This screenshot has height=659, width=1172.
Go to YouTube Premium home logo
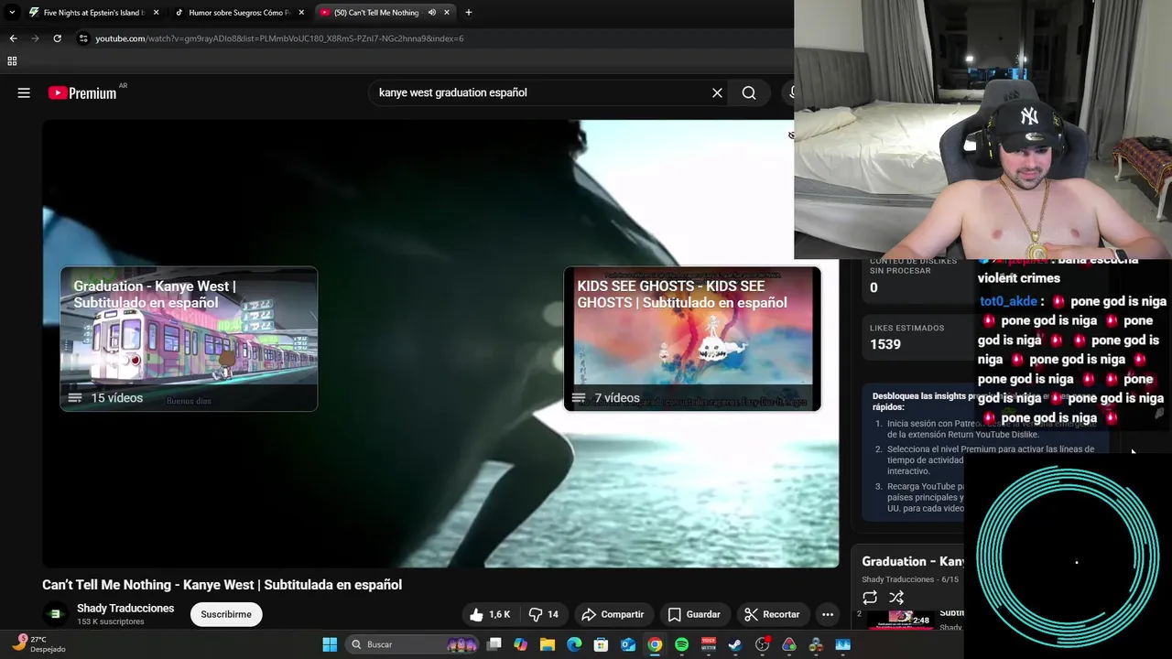pos(82,92)
